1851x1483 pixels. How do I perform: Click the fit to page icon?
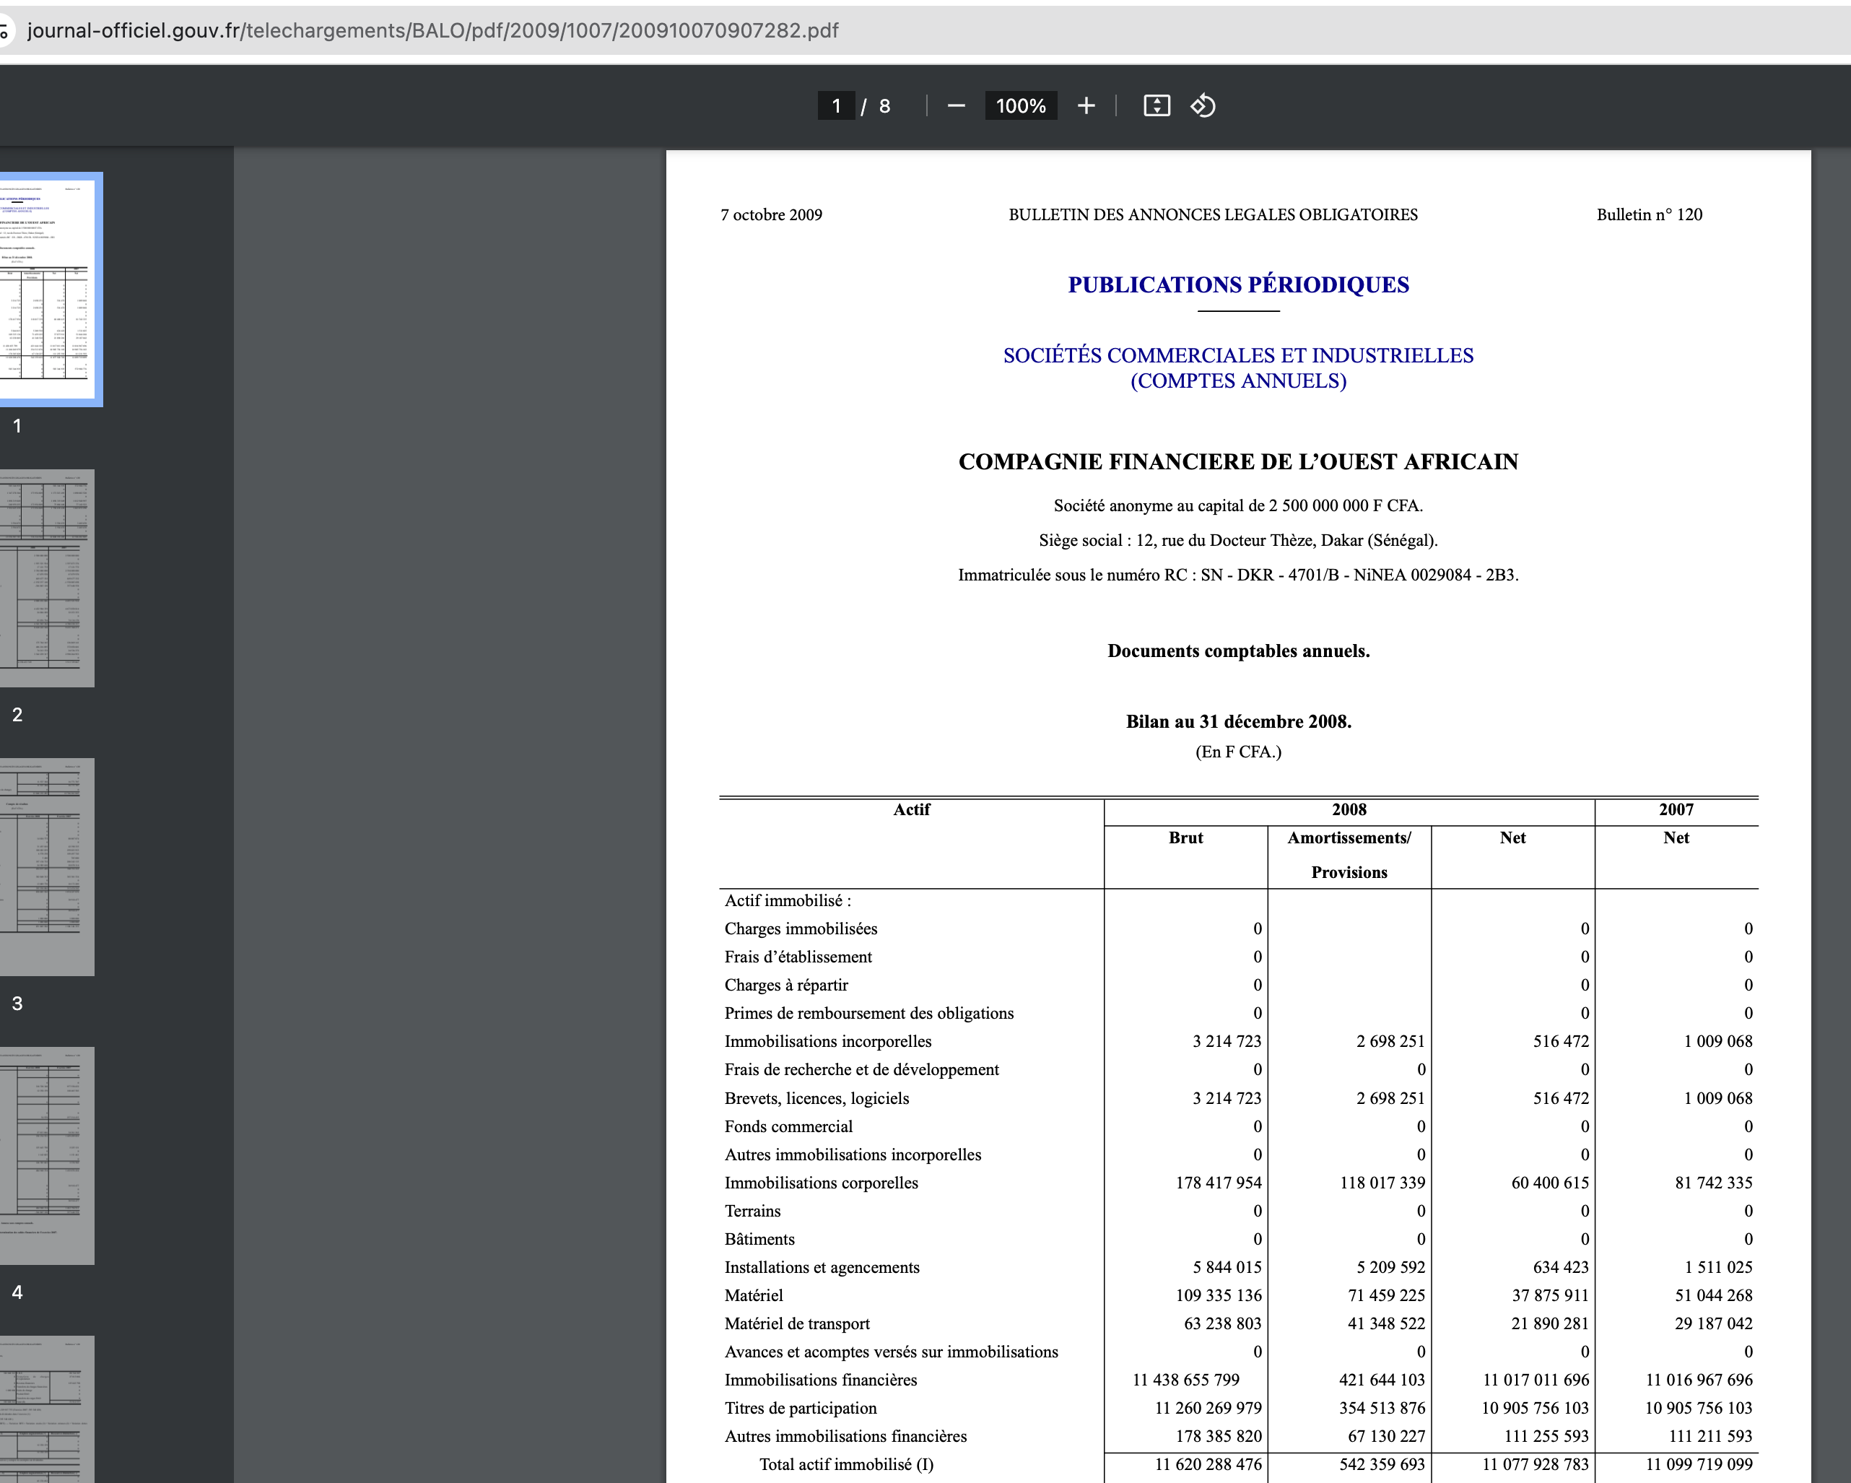coord(1157,105)
